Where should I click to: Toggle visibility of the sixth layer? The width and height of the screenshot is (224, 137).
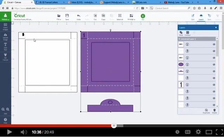coord(214,78)
